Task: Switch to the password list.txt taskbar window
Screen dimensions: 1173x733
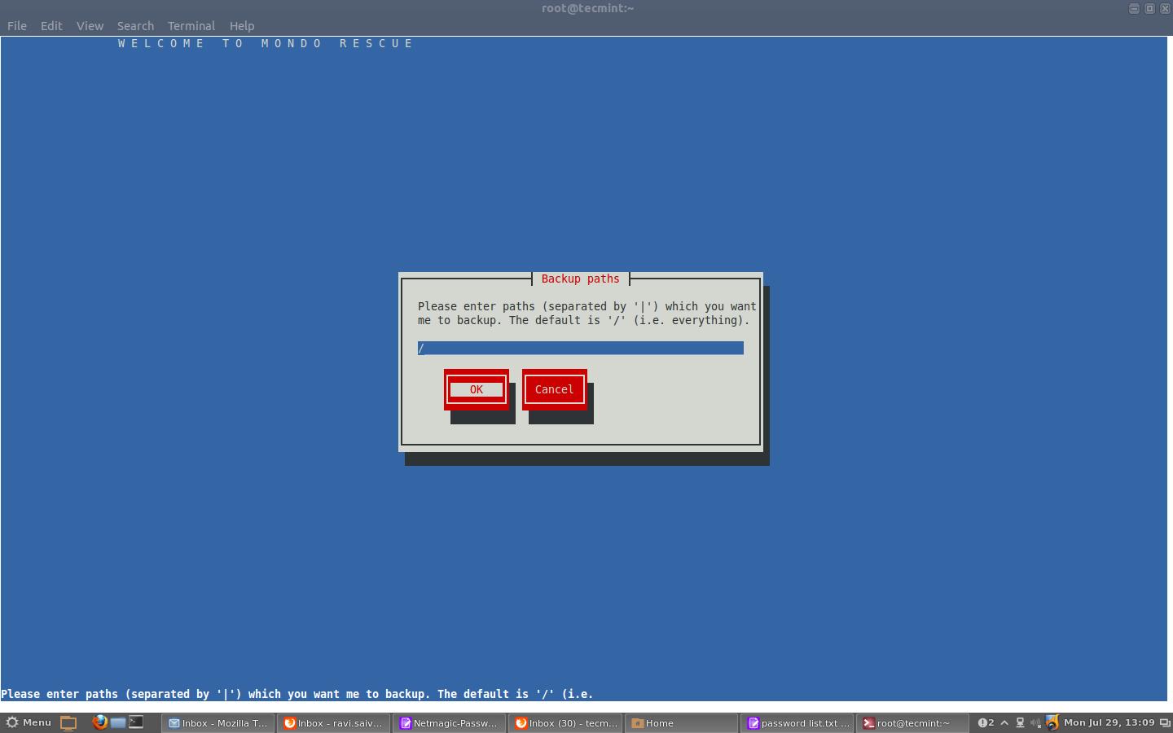Action: point(798,723)
